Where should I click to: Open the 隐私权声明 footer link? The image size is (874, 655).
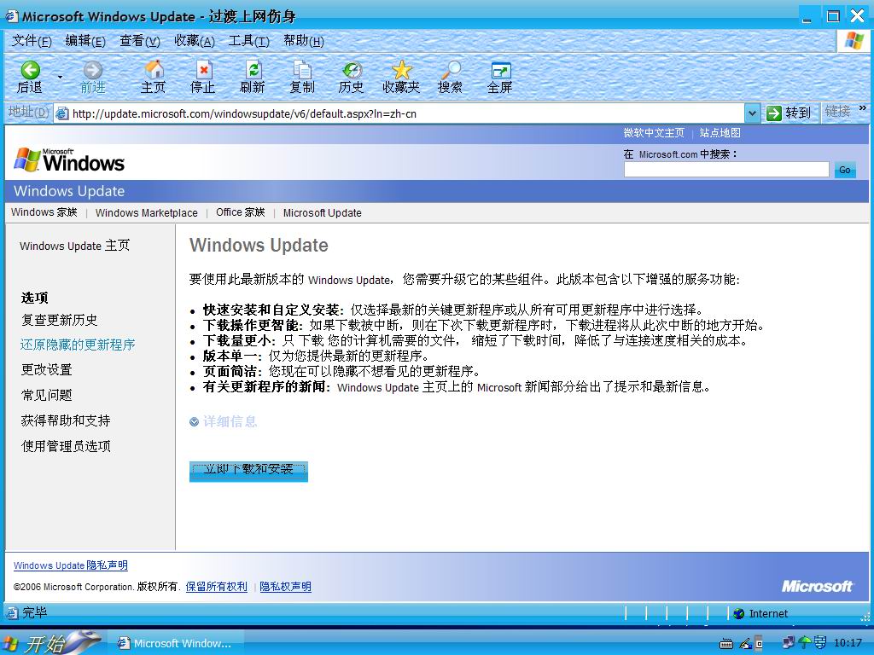pyautogui.click(x=285, y=587)
